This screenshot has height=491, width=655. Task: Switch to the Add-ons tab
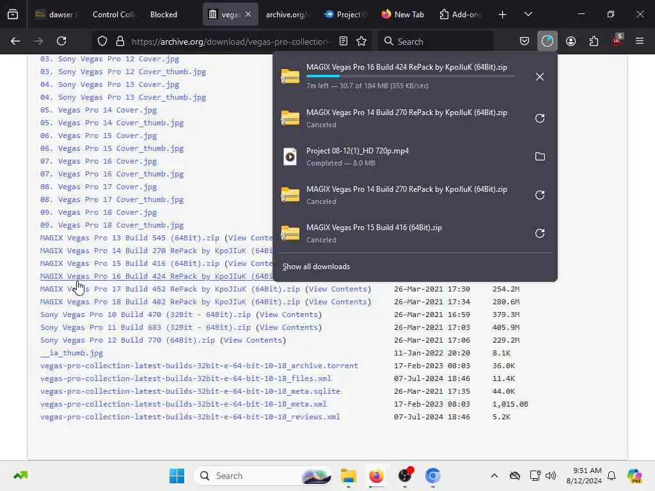coord(461,15)
